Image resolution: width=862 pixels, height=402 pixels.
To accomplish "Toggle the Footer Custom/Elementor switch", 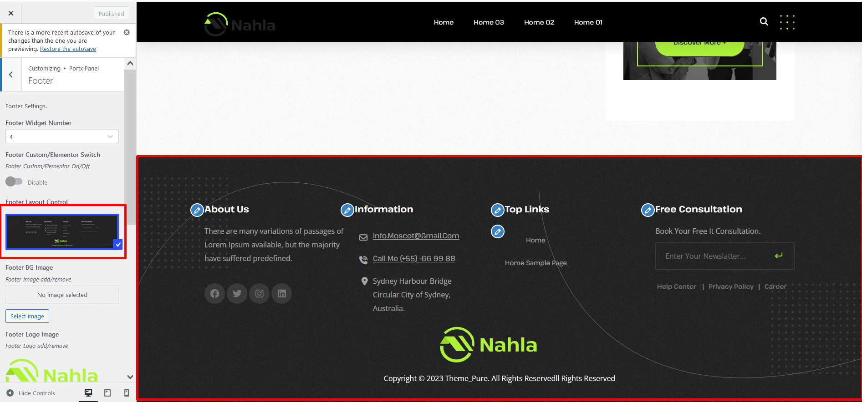I will pyautogui.click(x=14, y=182).
